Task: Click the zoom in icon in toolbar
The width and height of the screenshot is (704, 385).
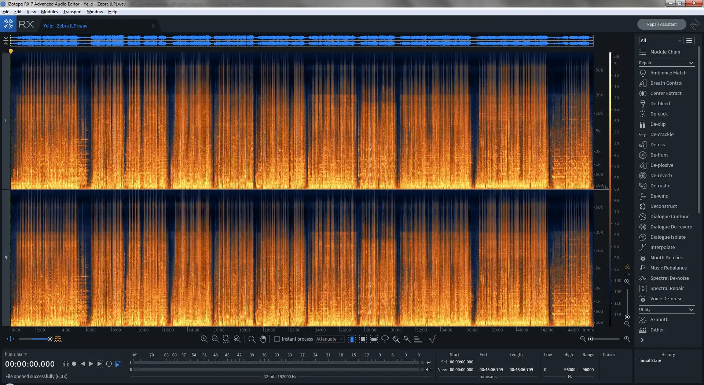Action: pos(204,339)
